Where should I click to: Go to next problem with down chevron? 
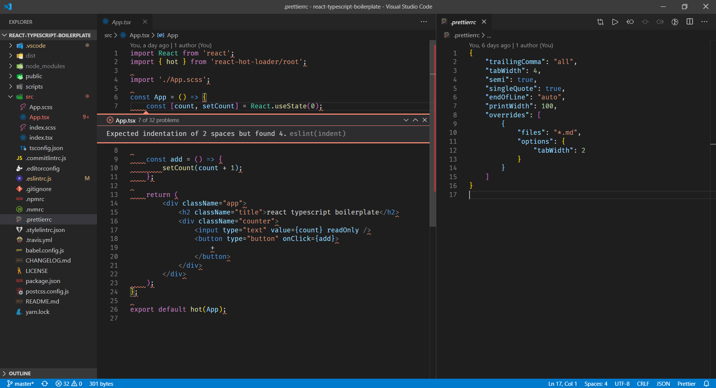(406, 120)
